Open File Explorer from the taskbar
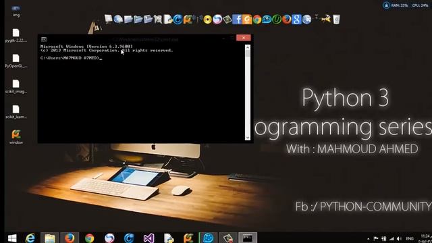 (x=50, y=238)
